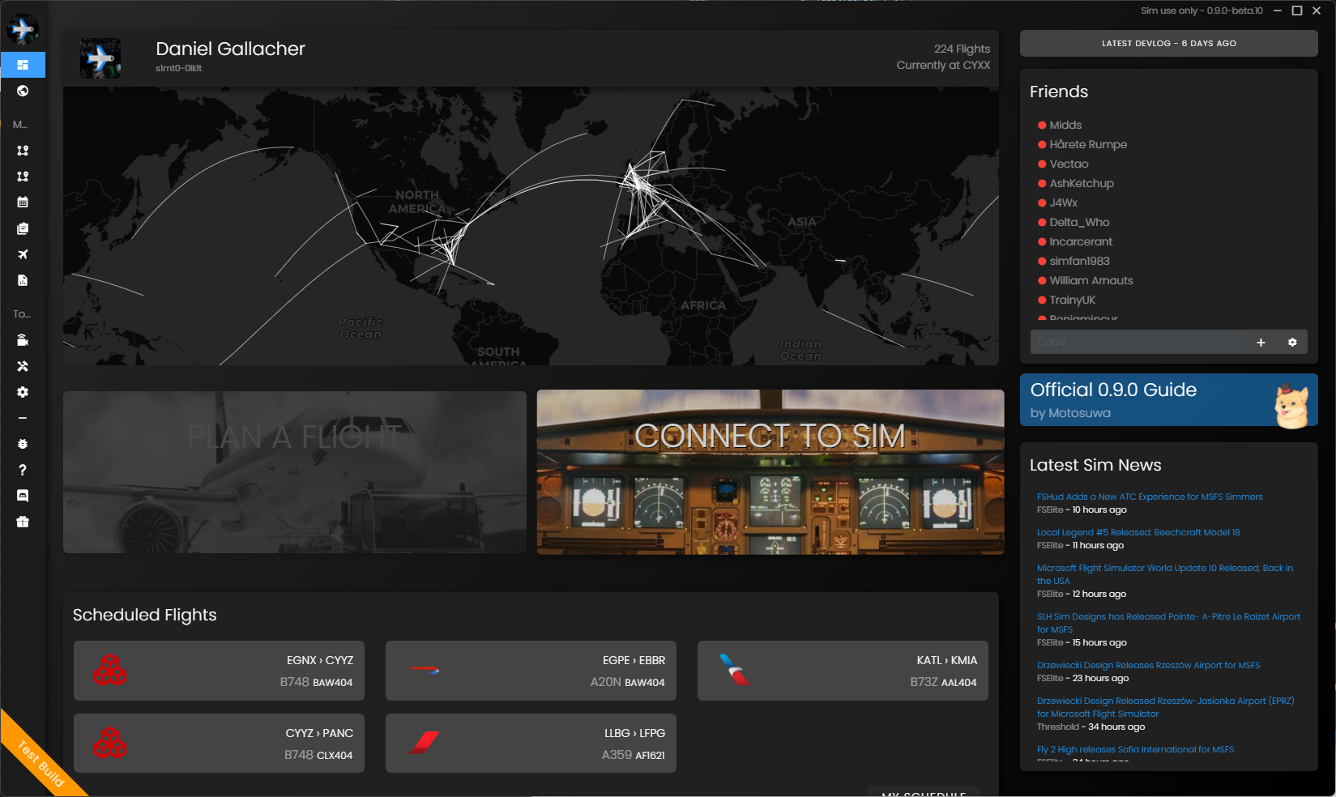The height and width of the screenshot is (797, 1336).
Task: Select the EGNX to CYYZ scheduled flight
Action: 219,671
